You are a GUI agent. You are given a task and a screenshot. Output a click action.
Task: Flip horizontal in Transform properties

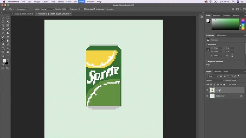point(227,56)
